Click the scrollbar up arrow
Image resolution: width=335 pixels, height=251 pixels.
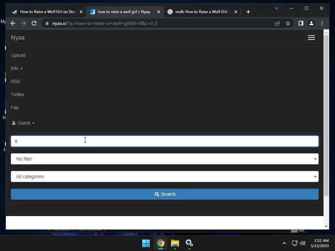(326, 32)
